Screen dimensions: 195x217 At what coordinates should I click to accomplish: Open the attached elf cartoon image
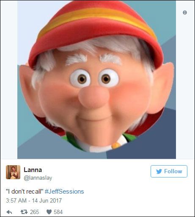(x=96, y=79)
